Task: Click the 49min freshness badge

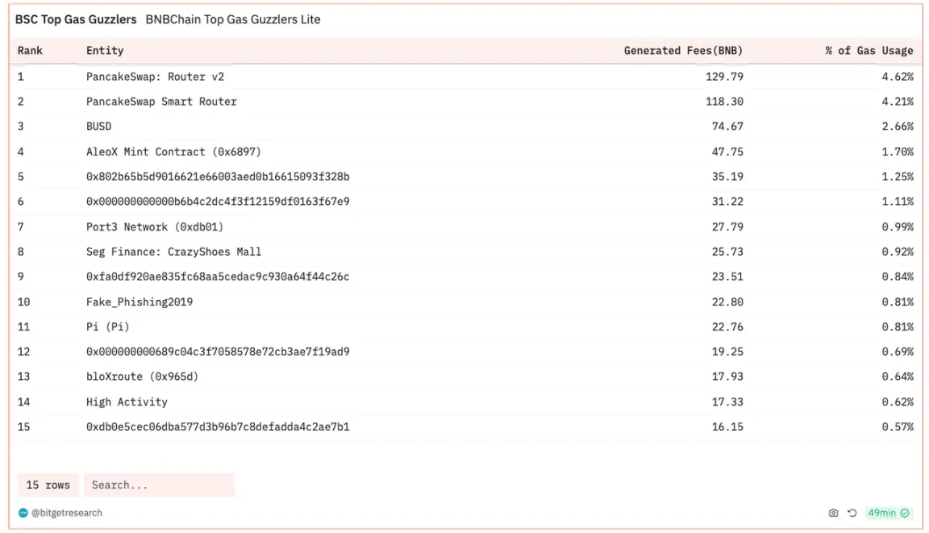Action: click(889, 513)
